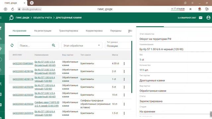Screen dimensions: 212x119
Task: Switch to На регистрации tab
Action: [43, 31]
